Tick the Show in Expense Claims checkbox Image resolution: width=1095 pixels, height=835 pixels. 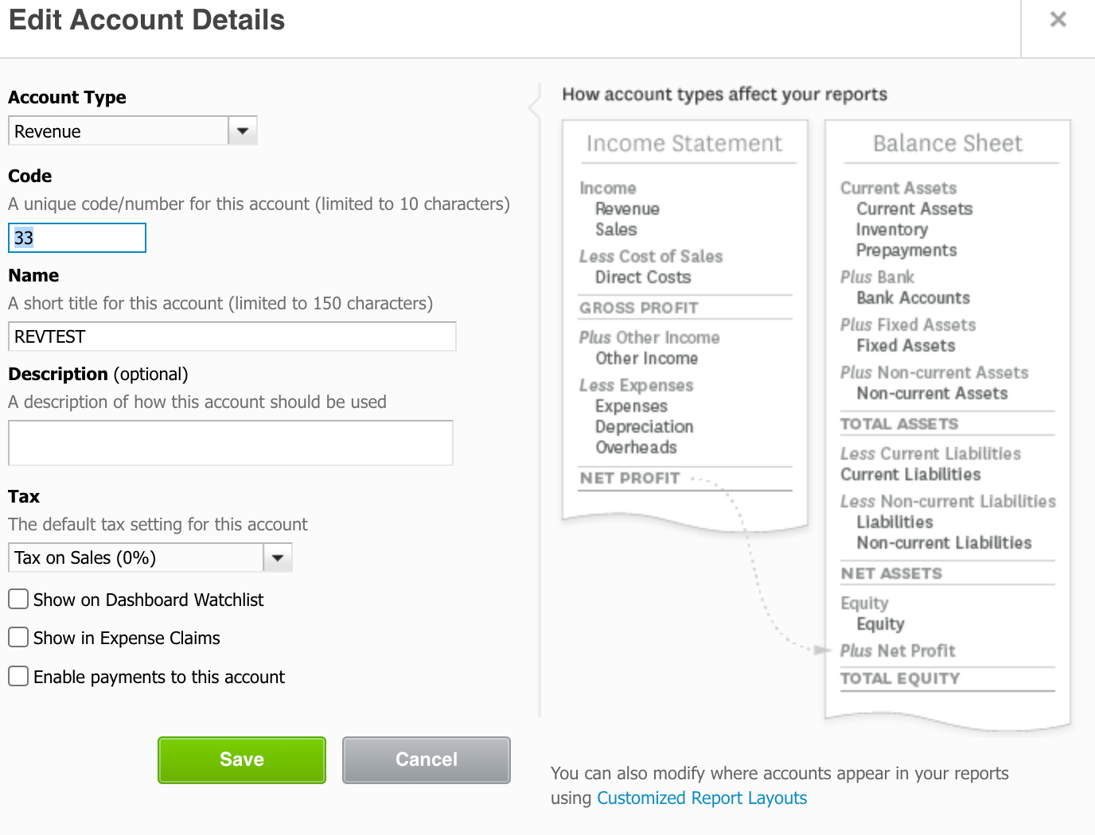point(18,637)
